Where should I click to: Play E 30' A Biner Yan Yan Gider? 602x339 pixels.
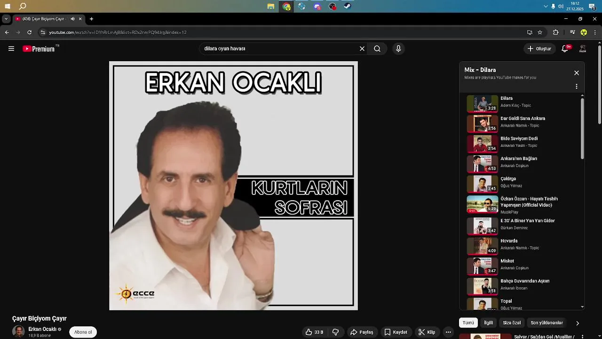(x=522, y=226)
